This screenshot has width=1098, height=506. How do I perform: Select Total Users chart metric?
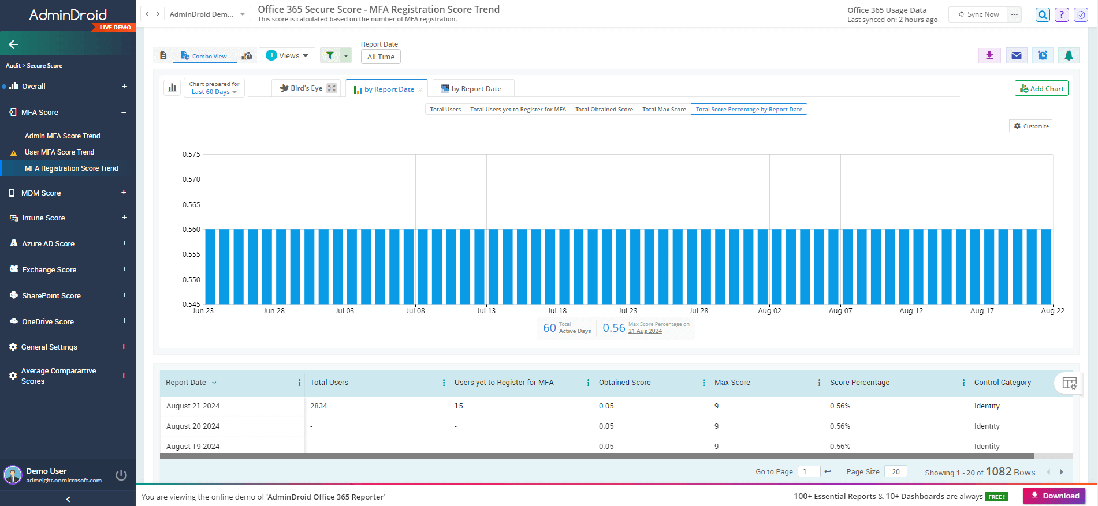445,109
